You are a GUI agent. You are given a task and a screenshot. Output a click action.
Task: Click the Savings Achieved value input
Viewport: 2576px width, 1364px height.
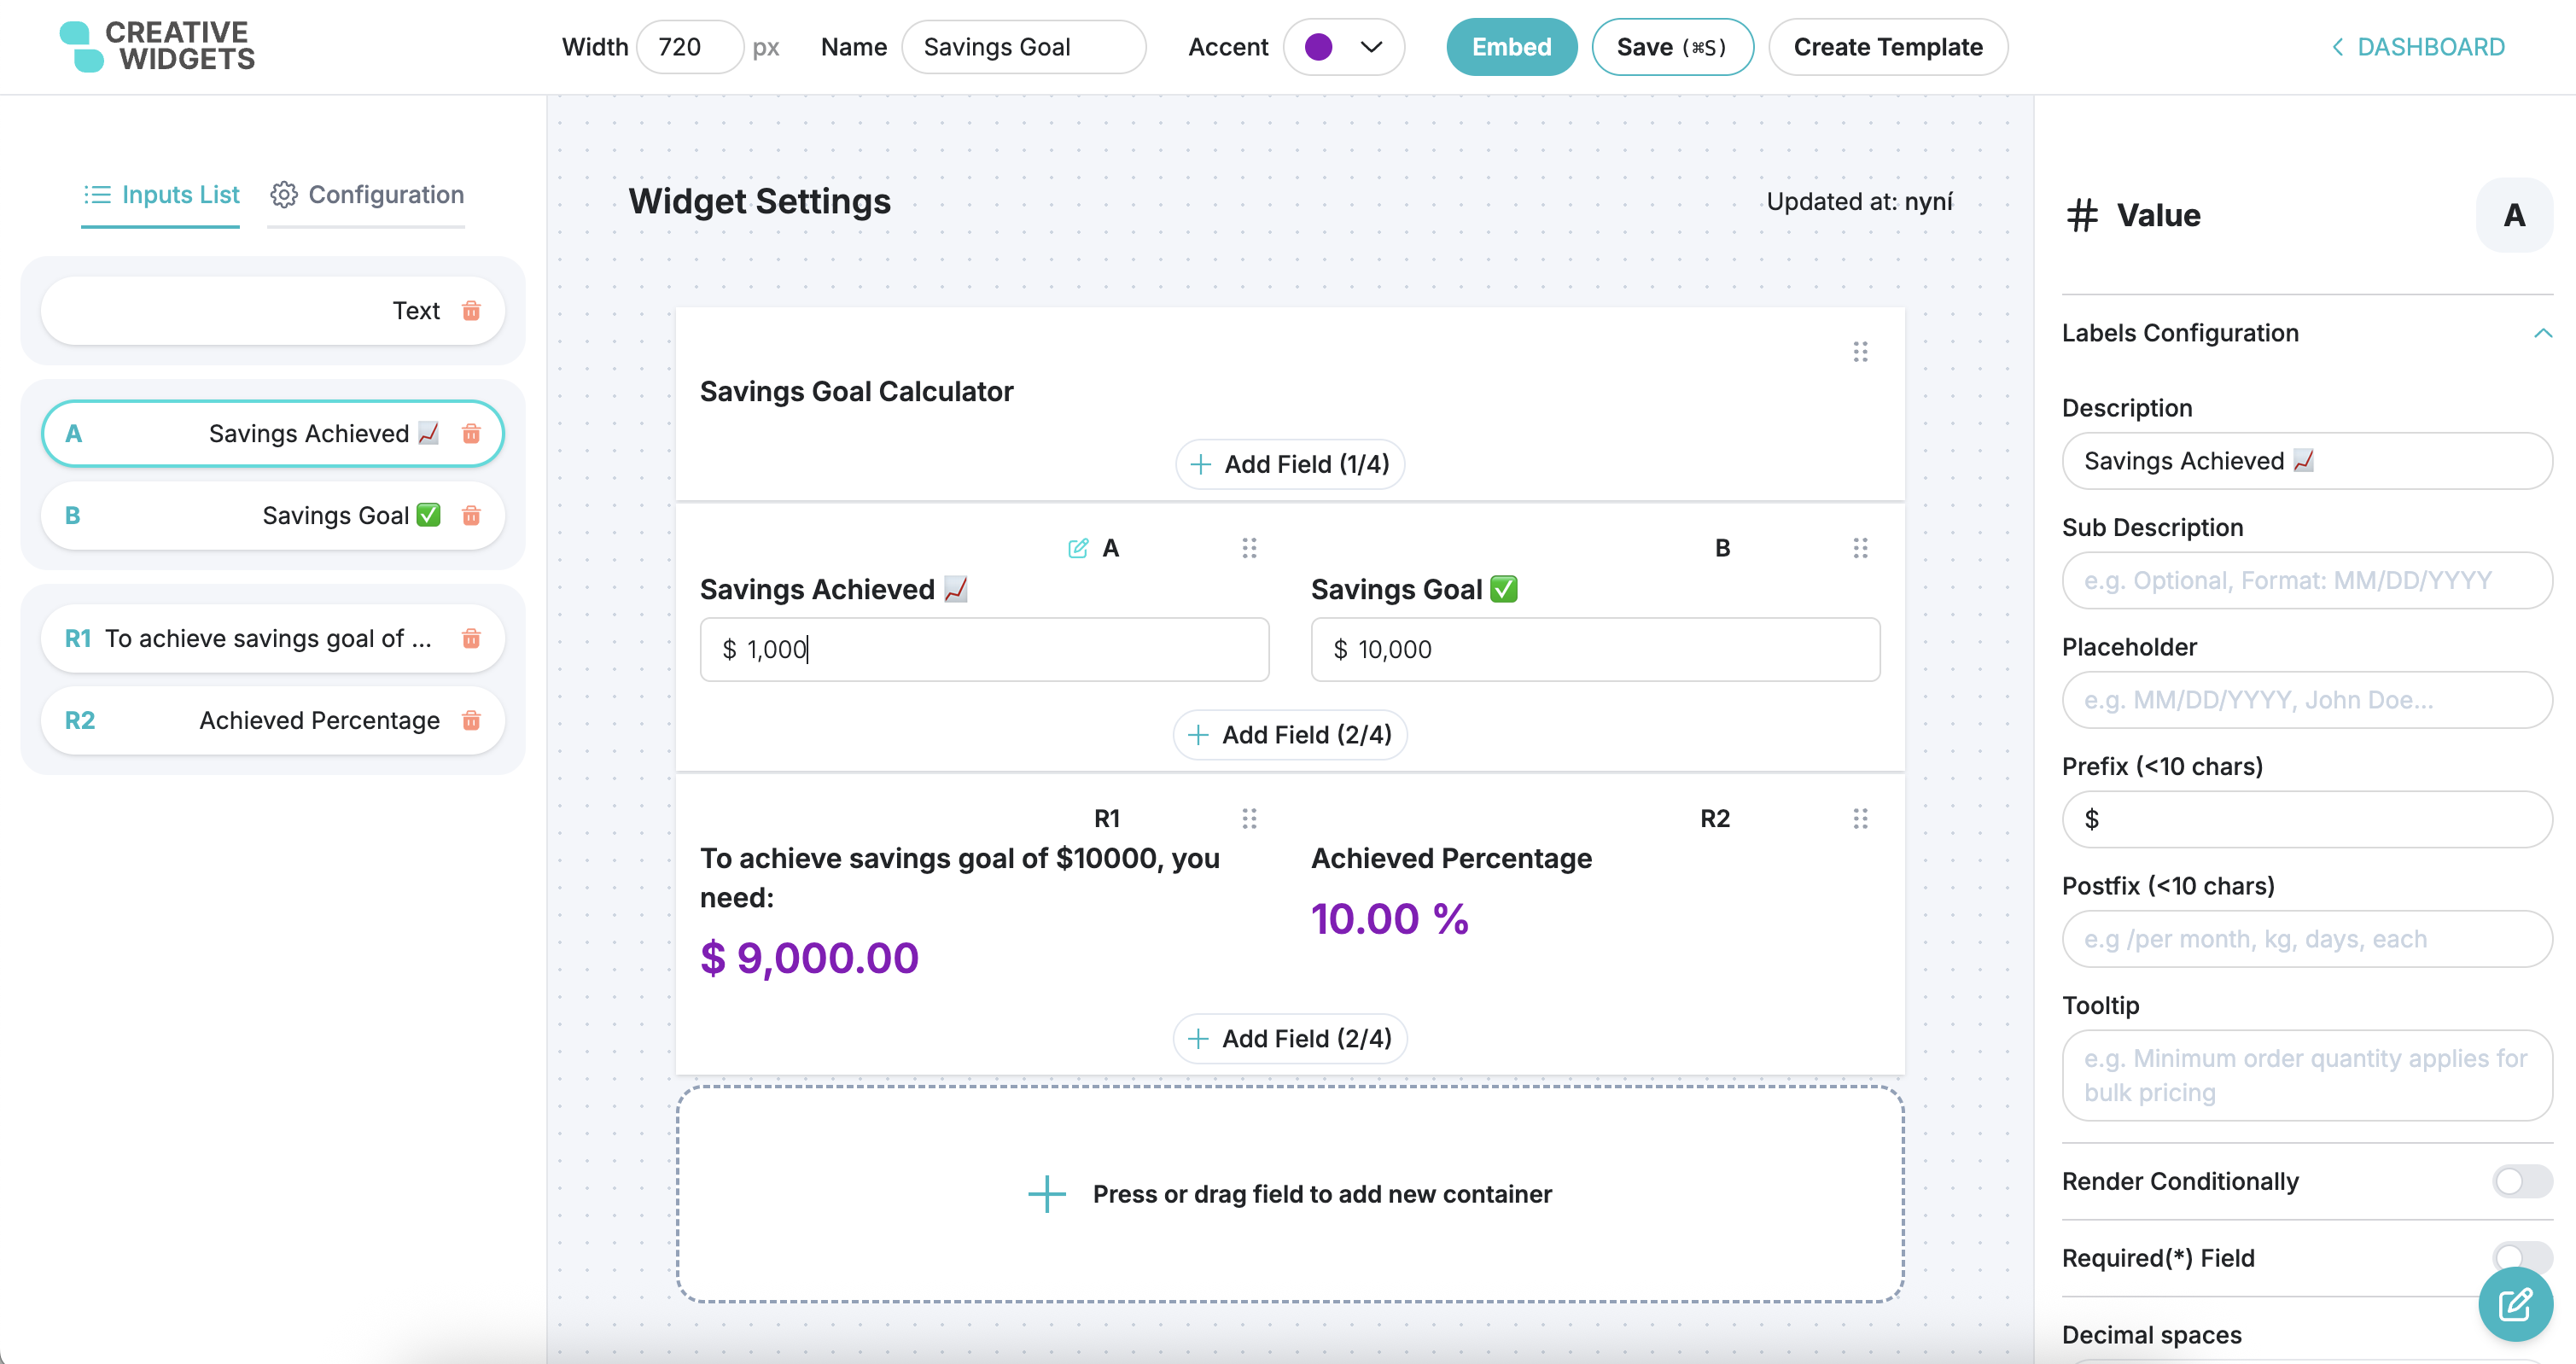(984, 649)
